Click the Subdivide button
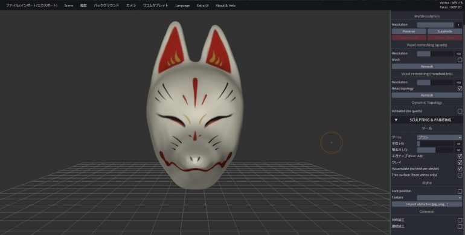 [x=444, y=31]
